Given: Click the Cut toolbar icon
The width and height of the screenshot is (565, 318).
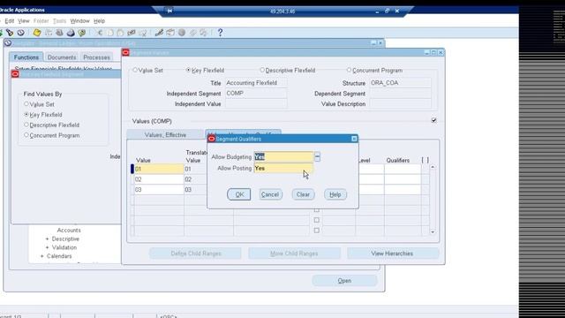Looking at the screenshot, I should point(100,33).
